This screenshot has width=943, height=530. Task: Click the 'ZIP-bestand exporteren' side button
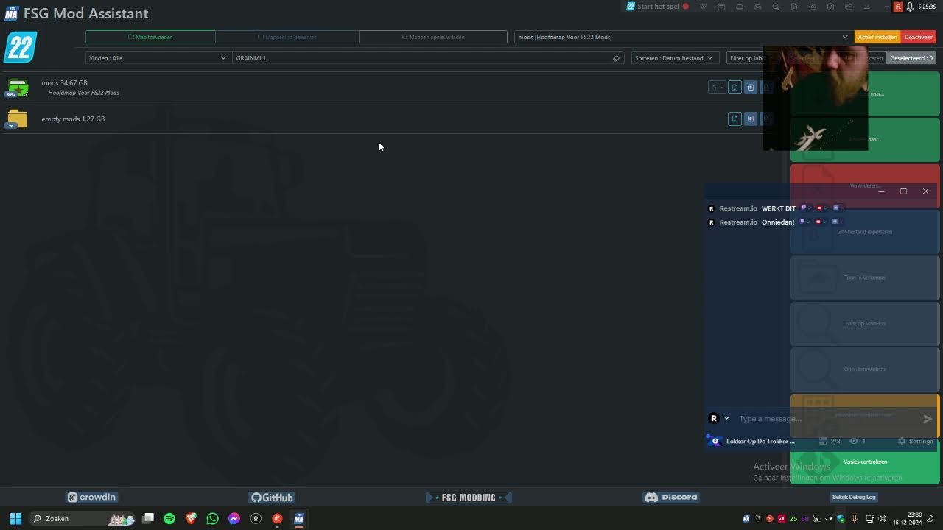865,232
